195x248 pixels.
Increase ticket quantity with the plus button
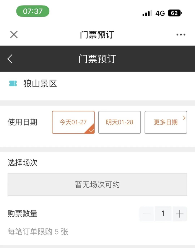pos(180,214)
